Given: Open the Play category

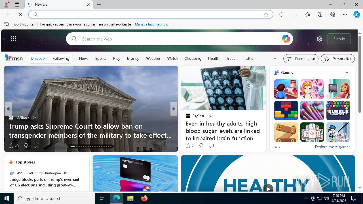Looking at the screenshot, I should tap(117, 58).
